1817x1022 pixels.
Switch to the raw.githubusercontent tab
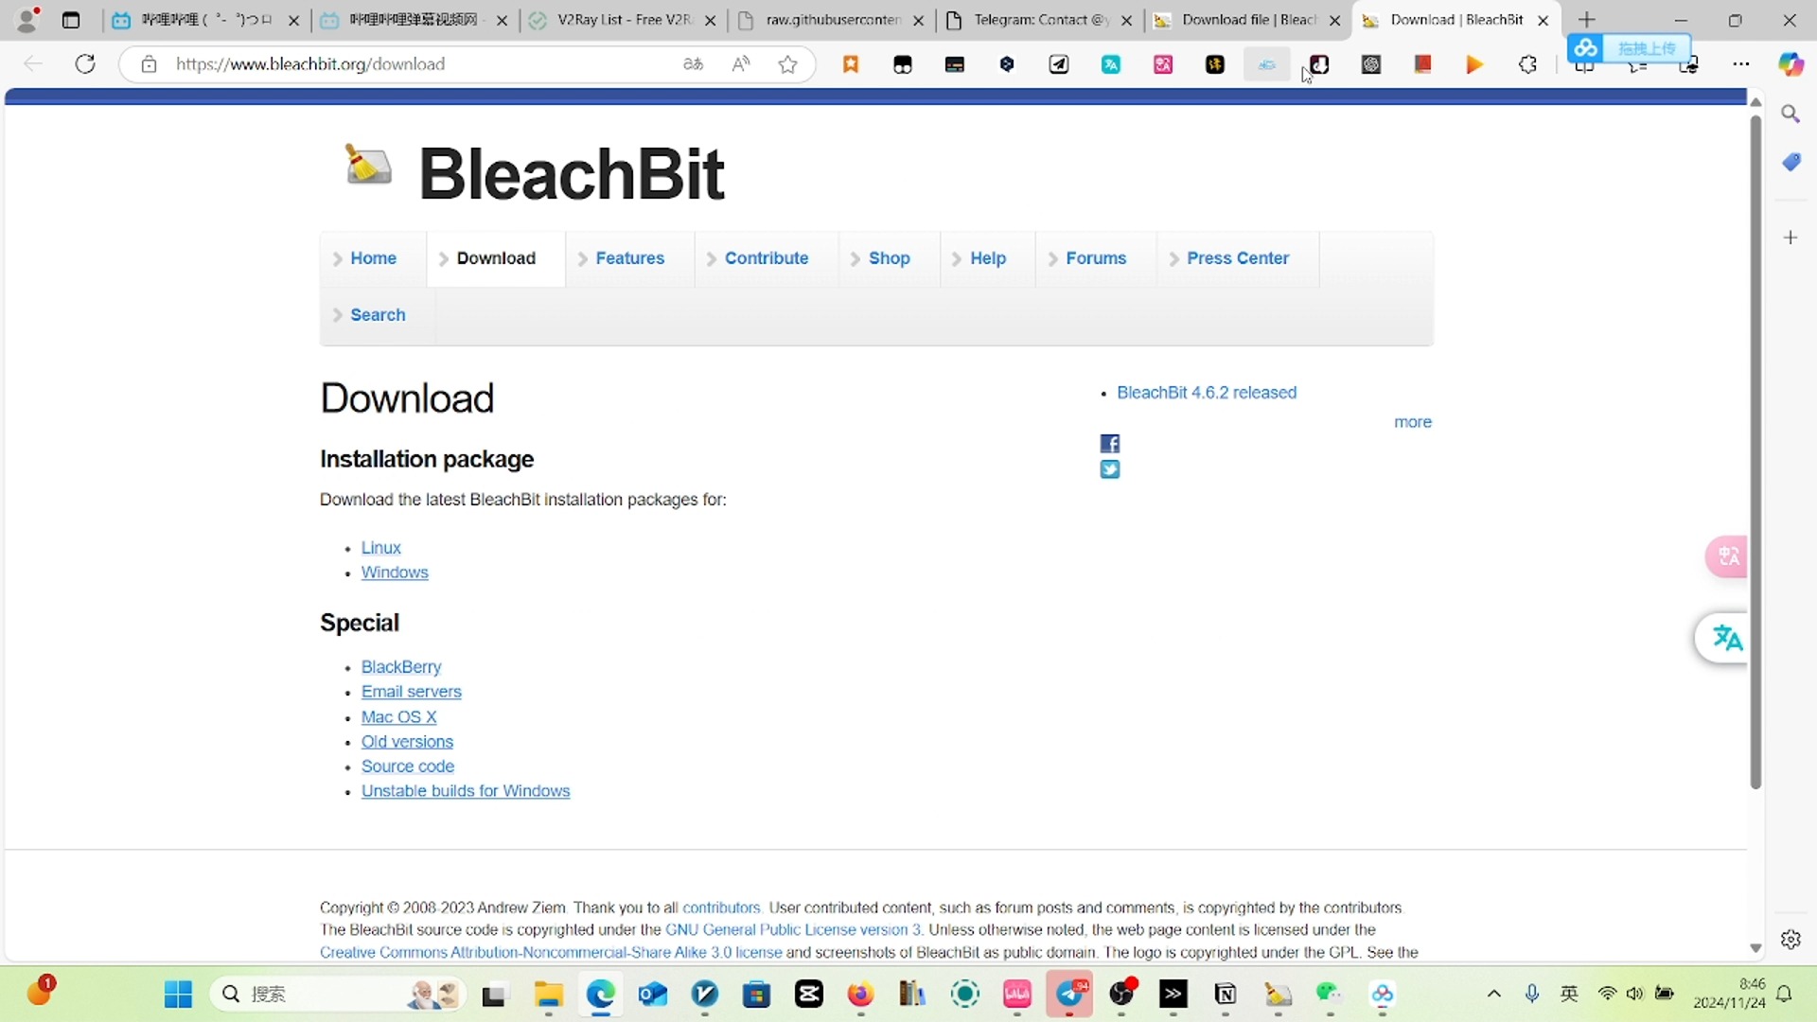tap(831, 20)
